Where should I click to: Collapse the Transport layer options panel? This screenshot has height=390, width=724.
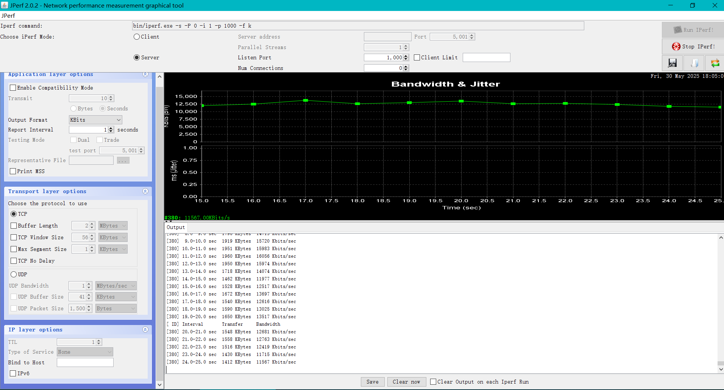(x=145, y=191)
